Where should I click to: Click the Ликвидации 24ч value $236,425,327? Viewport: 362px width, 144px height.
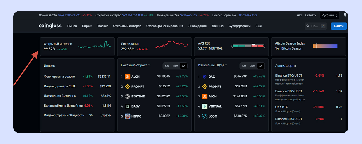coord(189,15)
